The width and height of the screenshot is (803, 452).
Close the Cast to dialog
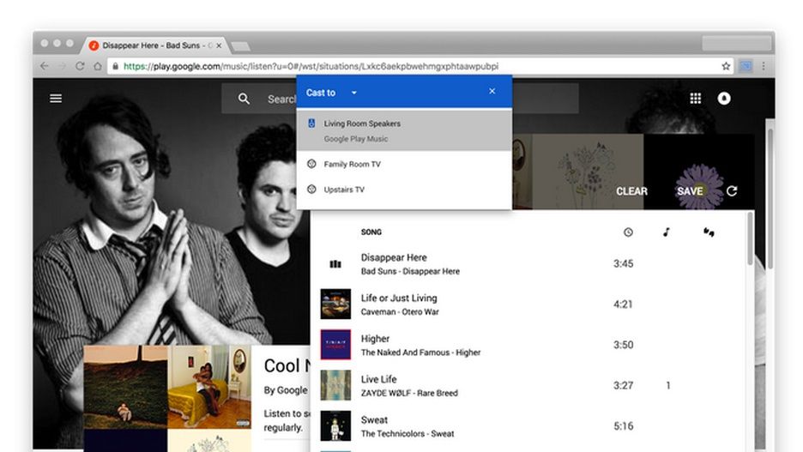pos(492,91)
